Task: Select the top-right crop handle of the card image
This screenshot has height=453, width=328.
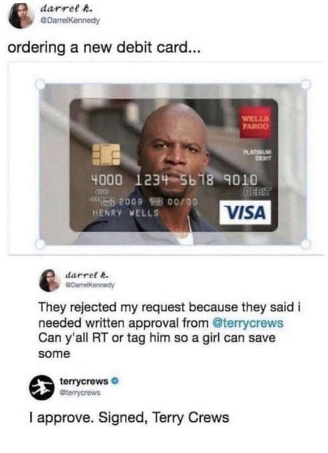Action: [x=305, y=85]
